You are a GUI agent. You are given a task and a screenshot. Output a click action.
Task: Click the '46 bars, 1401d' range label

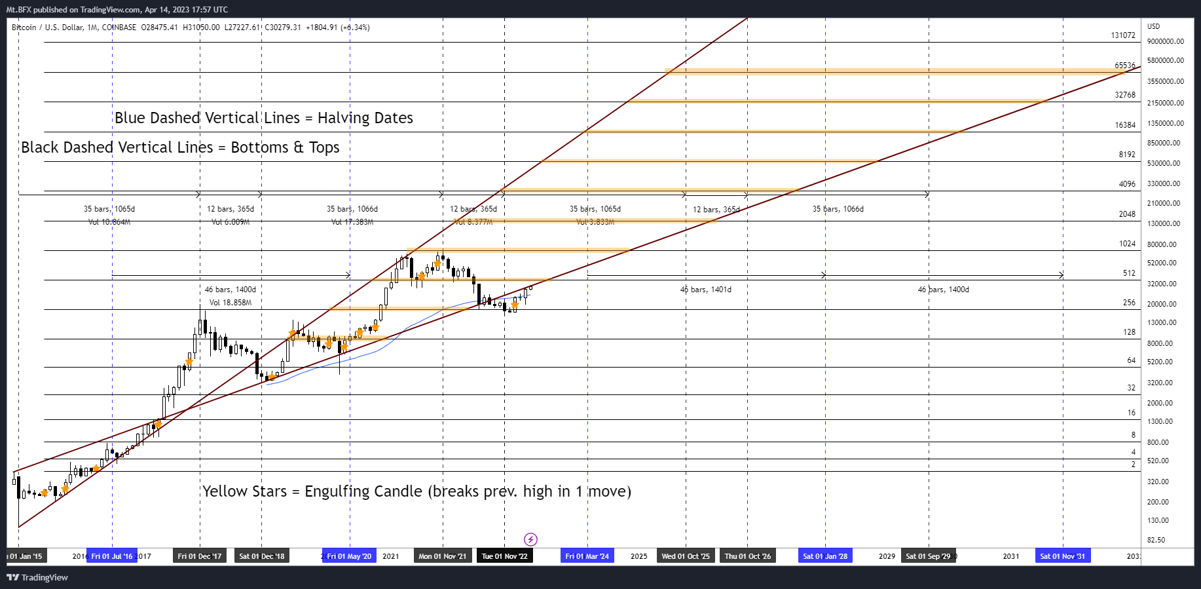[x=706, y=290]
